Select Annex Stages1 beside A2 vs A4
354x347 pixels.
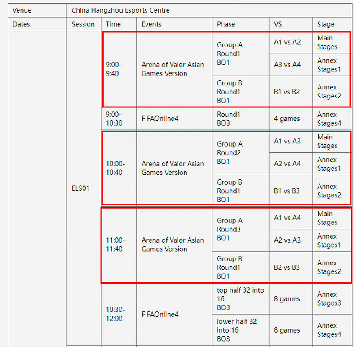coord(332,164)
